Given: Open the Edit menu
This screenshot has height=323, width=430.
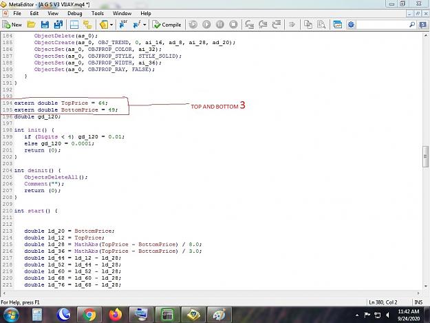Looking at the screenshot, I should [34, 13].
